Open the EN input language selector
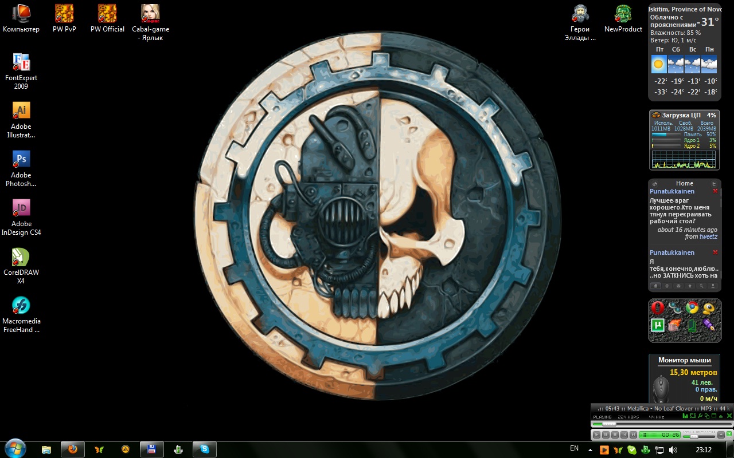This screenshot has height=458, width=734. click(574, 448)
